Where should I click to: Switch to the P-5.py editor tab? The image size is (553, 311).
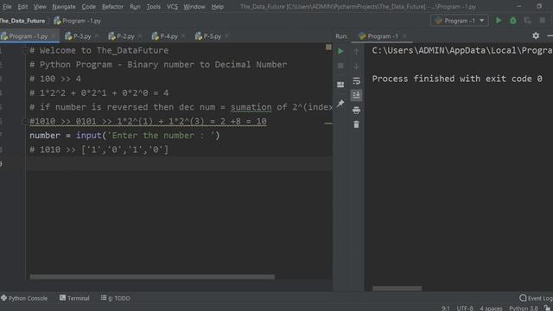point(212,36)
